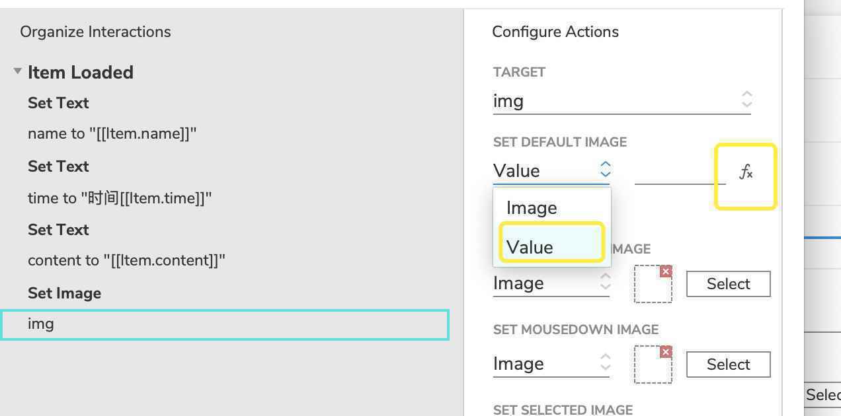
Task: Collapse the Item Loaded event triangle
Action: [18, 71]
